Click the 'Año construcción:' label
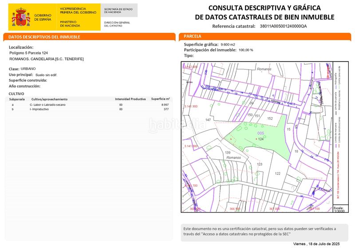 [24, 86]
